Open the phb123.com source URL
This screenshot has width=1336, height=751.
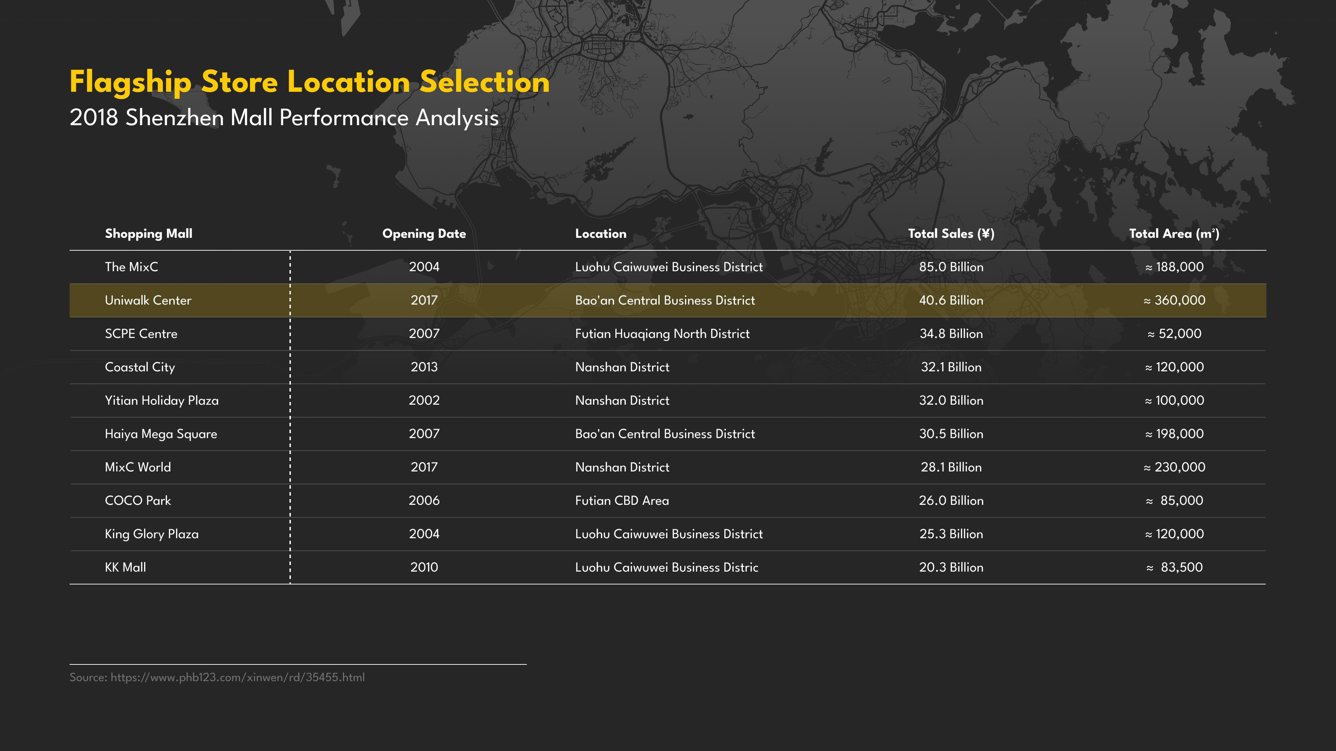[x=238, y=677]
